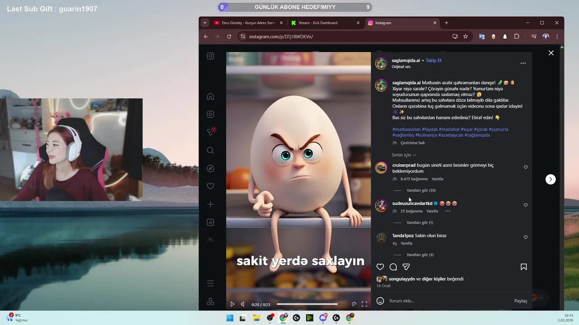Open the Explore compass icon

210,168
